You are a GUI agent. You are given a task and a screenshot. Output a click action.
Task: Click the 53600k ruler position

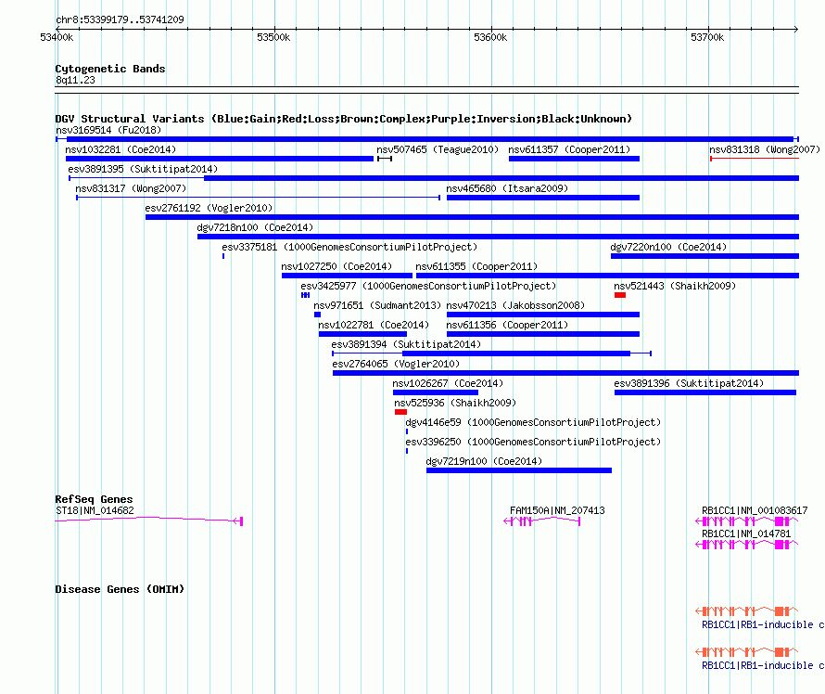tap(490, 37)
